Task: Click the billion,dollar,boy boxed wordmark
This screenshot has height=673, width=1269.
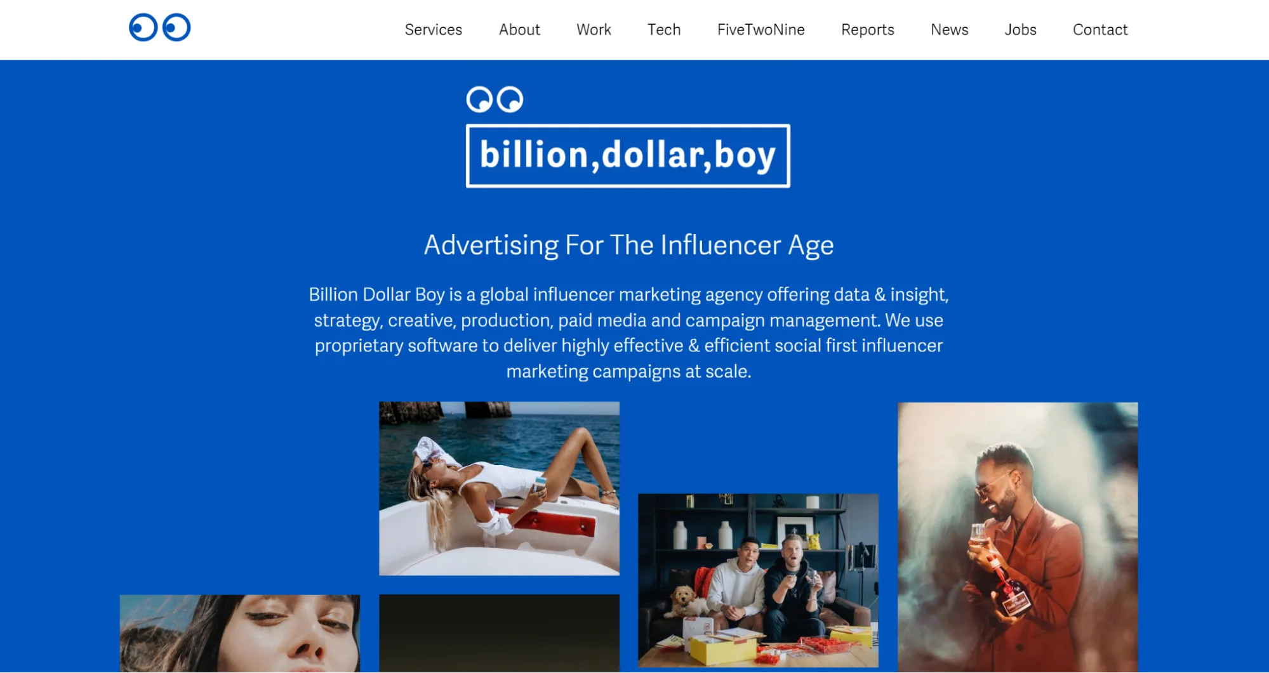Action: point(628,156)
